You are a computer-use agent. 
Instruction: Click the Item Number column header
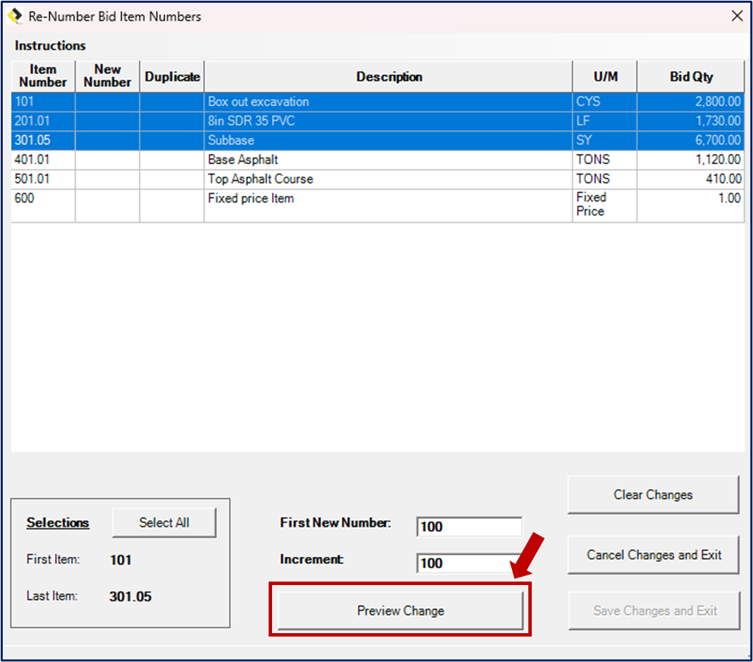[42, 76]
